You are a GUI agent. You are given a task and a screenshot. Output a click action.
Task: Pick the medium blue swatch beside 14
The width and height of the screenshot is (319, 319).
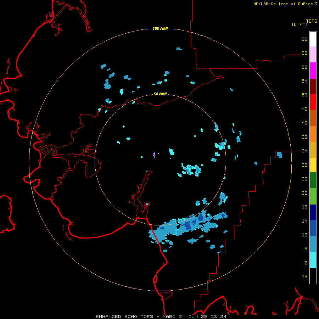pyautogui.click(x=313, y=228)
